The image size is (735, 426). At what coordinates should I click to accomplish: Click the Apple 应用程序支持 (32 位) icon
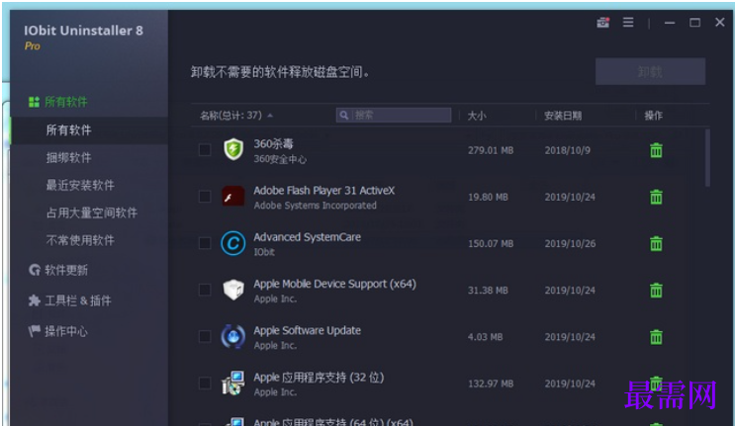click(233, 383)
